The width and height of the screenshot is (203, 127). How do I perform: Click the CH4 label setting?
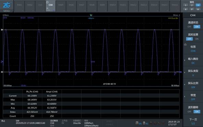click(x=193, y=49)
